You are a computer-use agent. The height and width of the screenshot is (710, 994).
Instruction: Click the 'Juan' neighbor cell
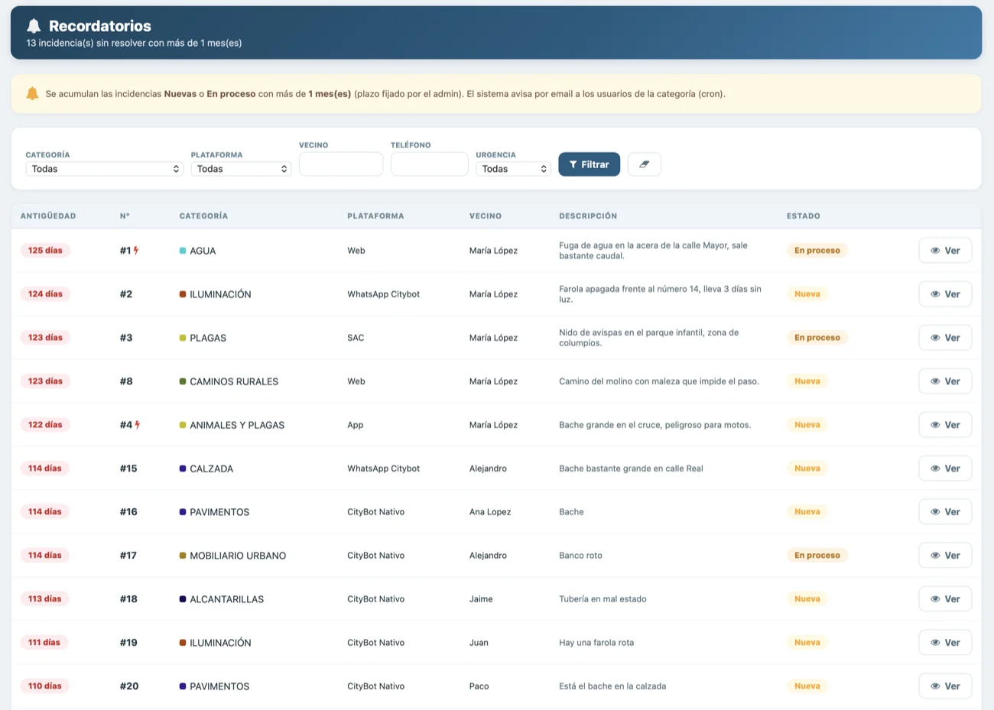tap(479, 643)
